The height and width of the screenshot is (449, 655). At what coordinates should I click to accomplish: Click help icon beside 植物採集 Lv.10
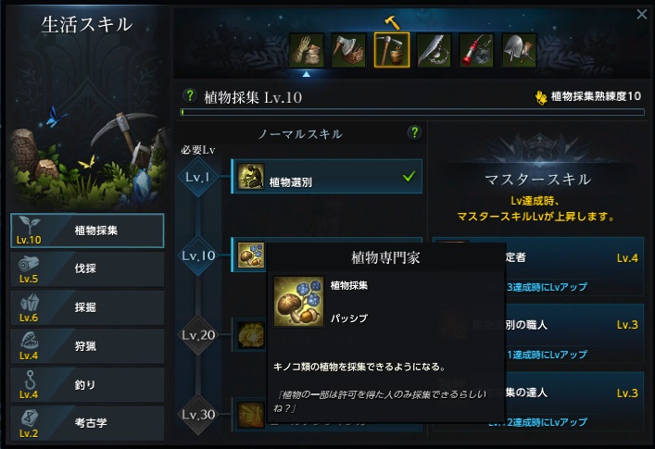(190, 96)
